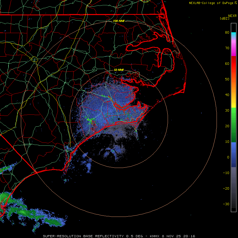The width and height of the screenshot is (238, 238).
Task: Click the 50 value on the color scale
Action: click(227, 79)
